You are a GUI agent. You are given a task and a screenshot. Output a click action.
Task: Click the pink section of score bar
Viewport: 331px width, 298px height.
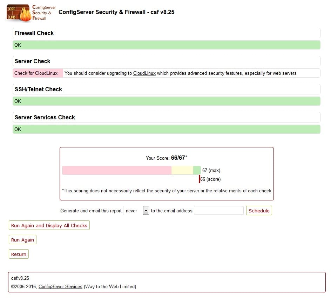pos(117,170)
